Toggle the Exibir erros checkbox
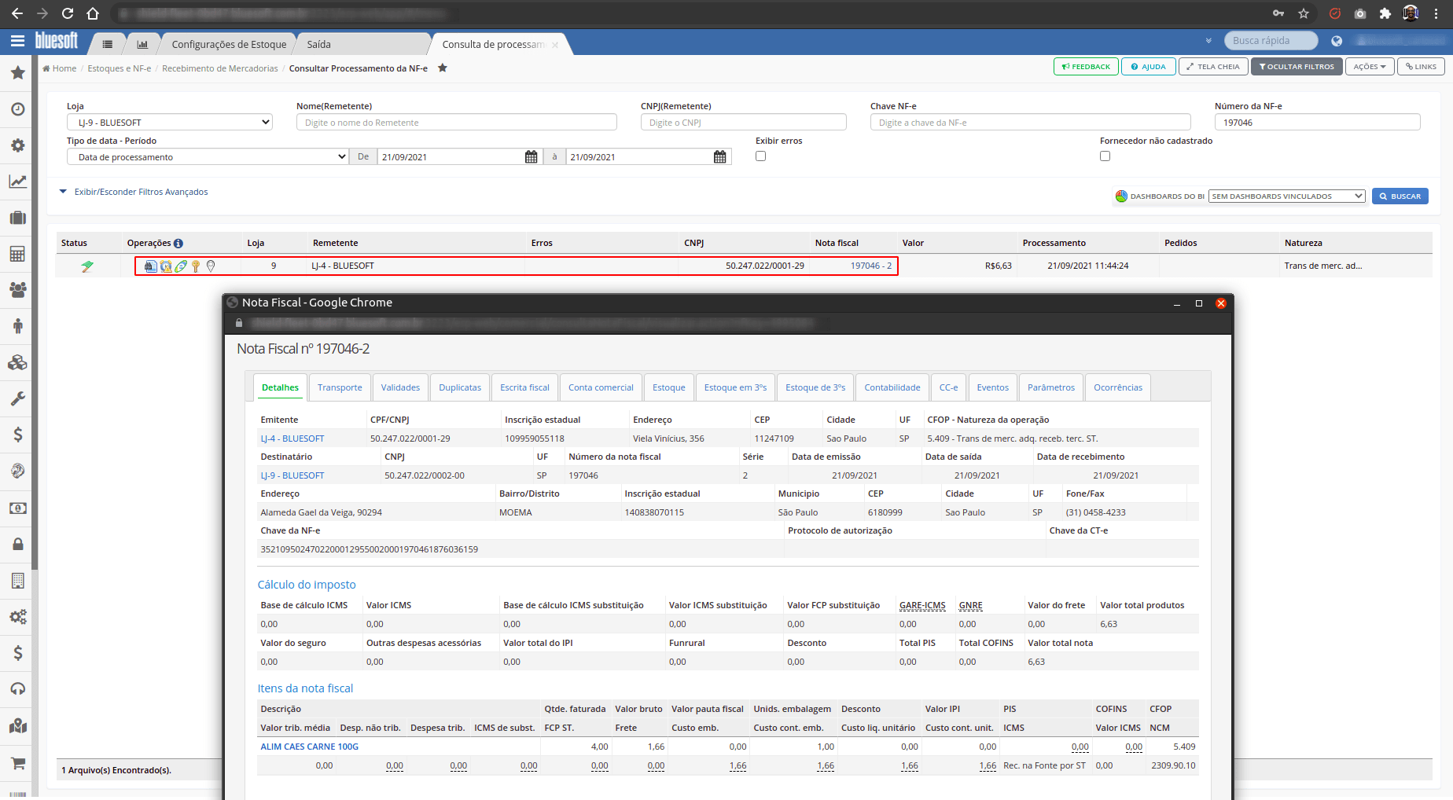This screenshot has height=800, width=1453. click(x=760, y=156)
